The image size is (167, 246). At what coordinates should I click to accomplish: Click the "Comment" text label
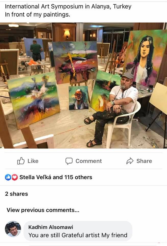coord(89,161)
